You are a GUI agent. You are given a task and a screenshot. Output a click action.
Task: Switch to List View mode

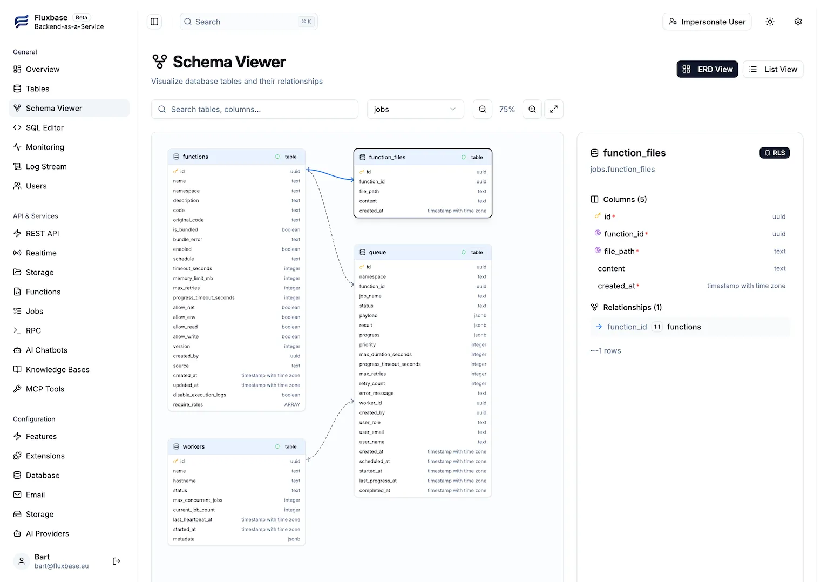click(773, 69)
